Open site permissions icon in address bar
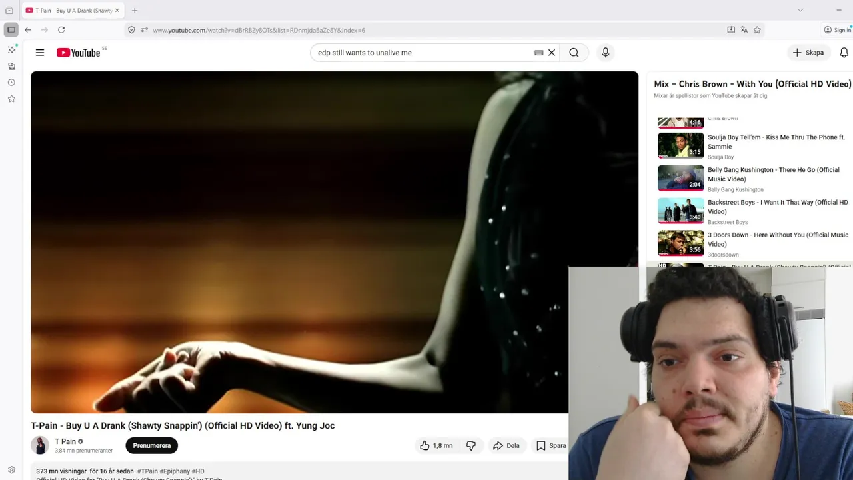This screenshot has width=853, height=480. point(145,30)
